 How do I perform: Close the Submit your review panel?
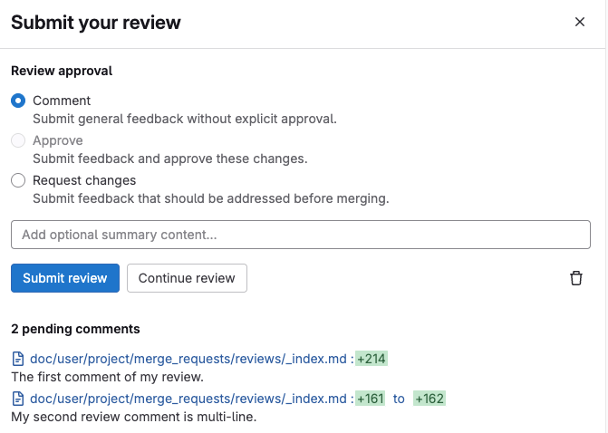[580, 23]
